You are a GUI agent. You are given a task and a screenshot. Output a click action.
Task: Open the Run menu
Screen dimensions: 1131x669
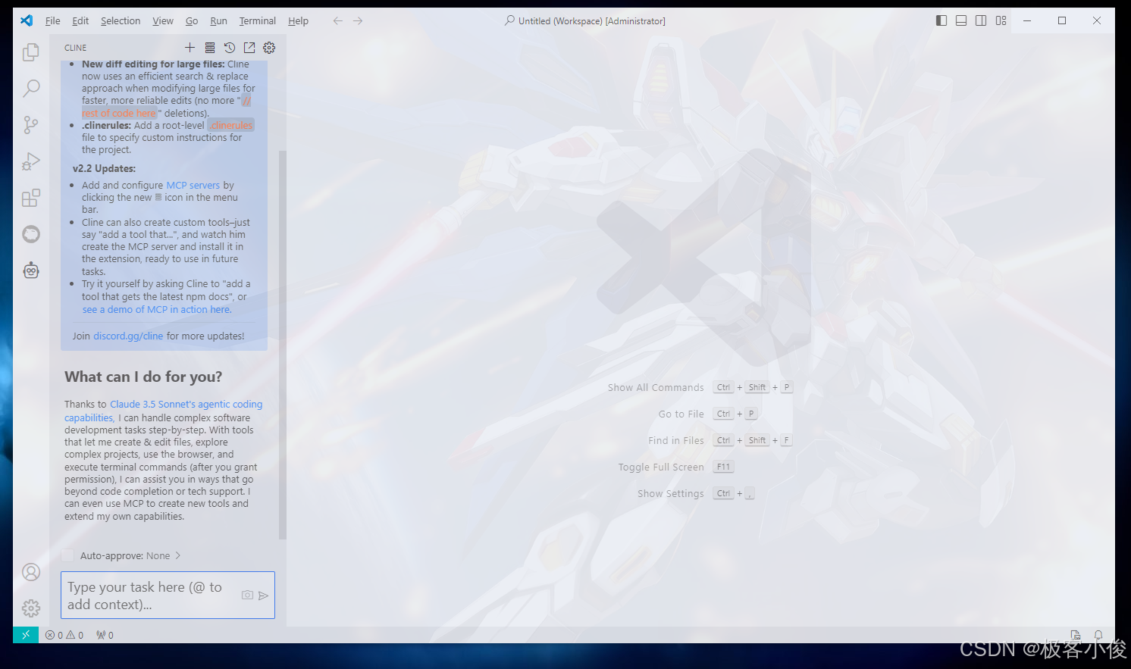point(218,20)
